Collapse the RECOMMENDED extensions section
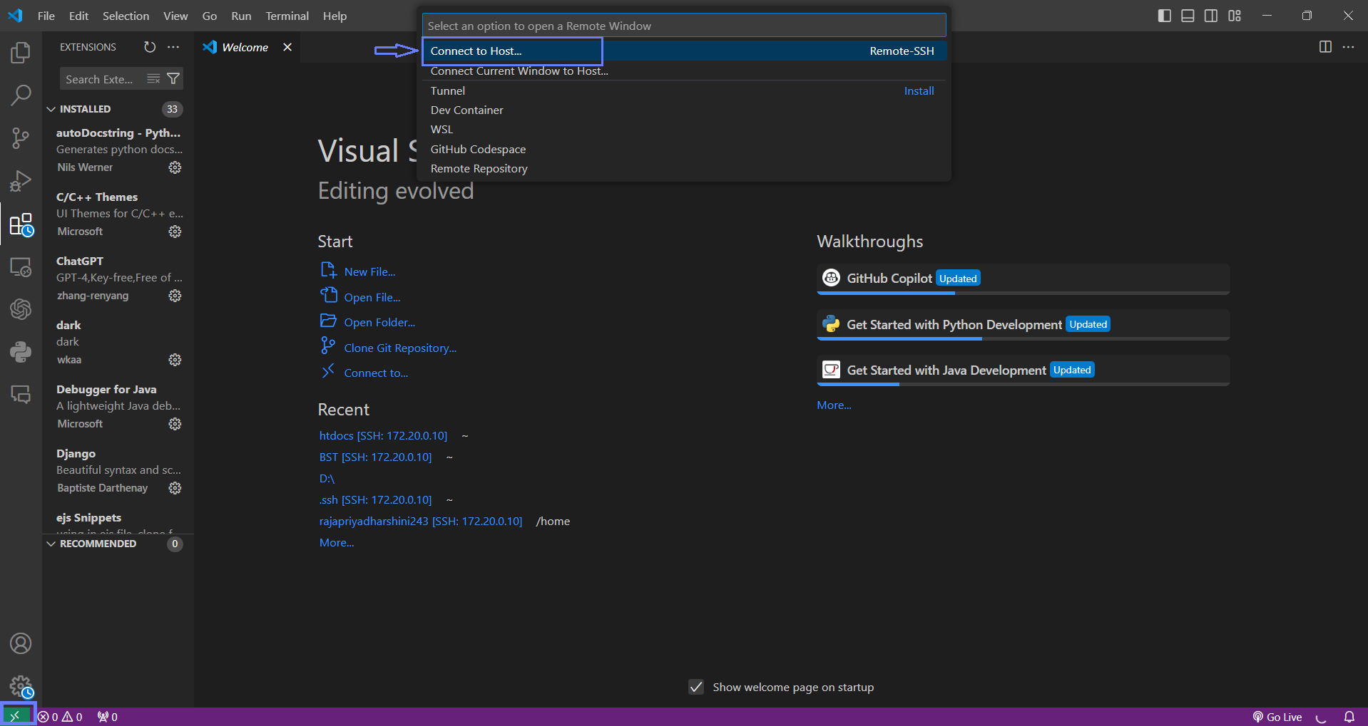The height and width of the screenshot is (726, 1368). point(51,544)
